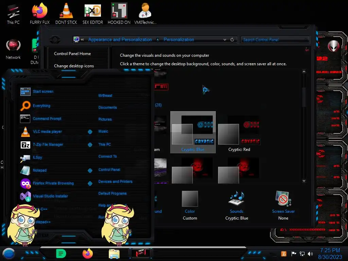
Task: Open MrBeast user folder in Start menu
Action: [105, 95]
